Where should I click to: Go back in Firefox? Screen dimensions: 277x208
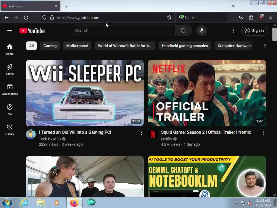(6, 18)
